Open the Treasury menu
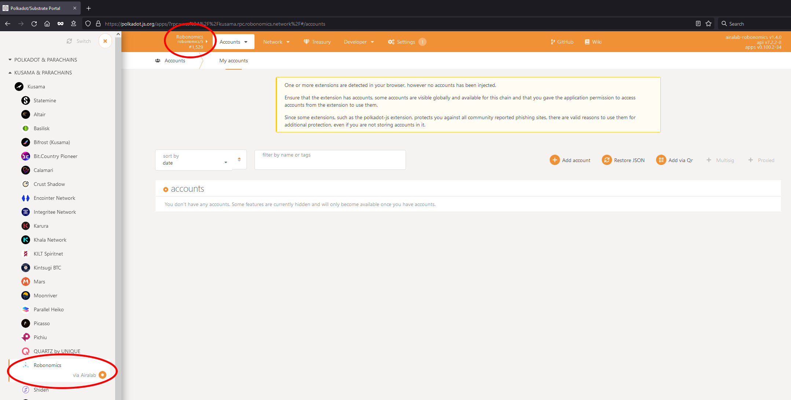Viewport: 791px width, 400px height. [317, 42]
